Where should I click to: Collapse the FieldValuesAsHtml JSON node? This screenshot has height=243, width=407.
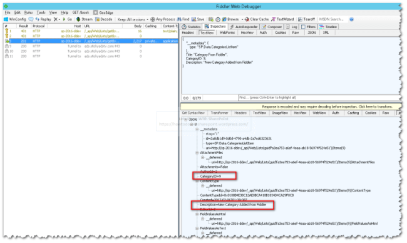197,214
